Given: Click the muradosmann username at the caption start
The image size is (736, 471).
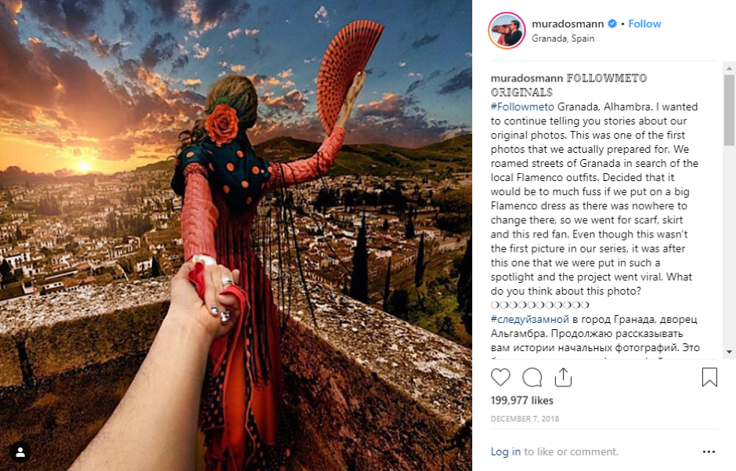Looking at the screenshot, I should pyautogui.click(x=527, y=78).
